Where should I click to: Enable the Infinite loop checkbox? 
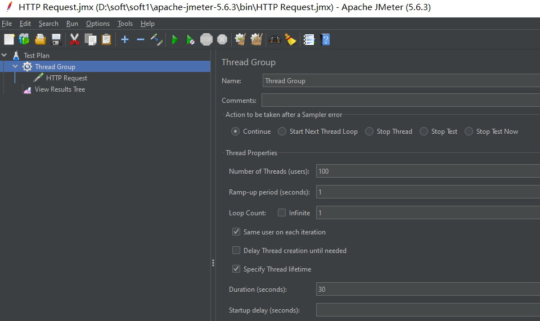(x=282, y=213)
